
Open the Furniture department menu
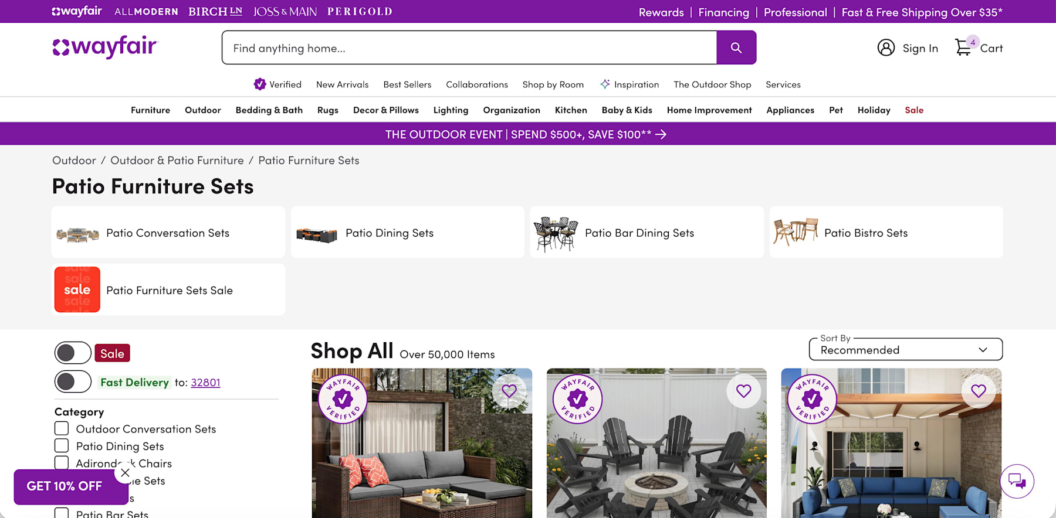[150, 110]
